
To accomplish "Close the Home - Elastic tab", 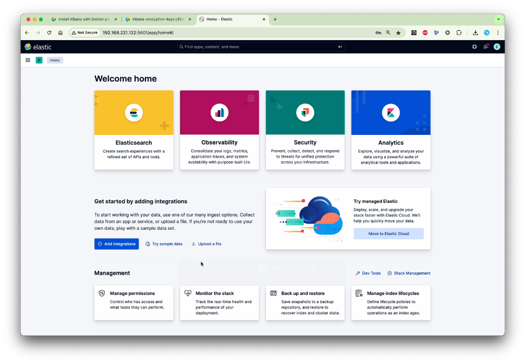I will (264, 19).
